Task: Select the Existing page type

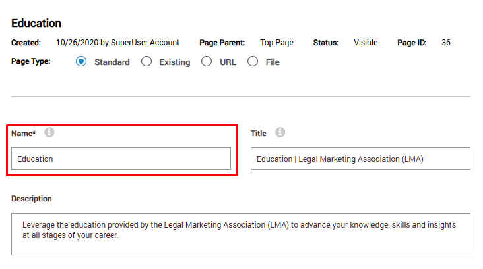Action: 146,61
